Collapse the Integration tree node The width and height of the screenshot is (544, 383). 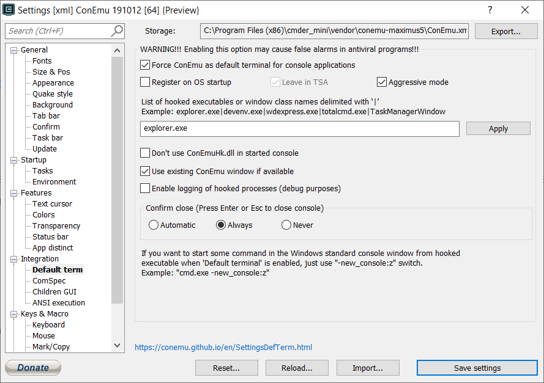click(15, 259)
